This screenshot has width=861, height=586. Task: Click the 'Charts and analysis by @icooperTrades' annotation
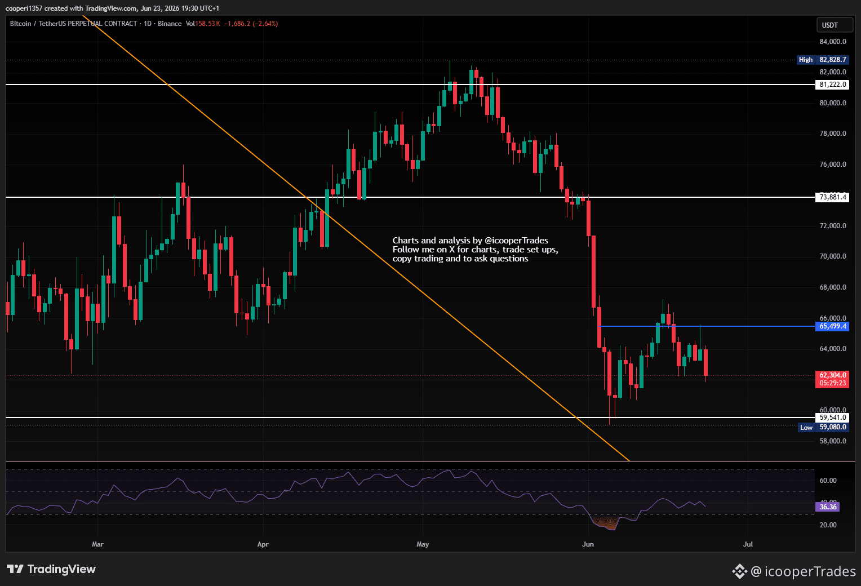tap(471, 241)
